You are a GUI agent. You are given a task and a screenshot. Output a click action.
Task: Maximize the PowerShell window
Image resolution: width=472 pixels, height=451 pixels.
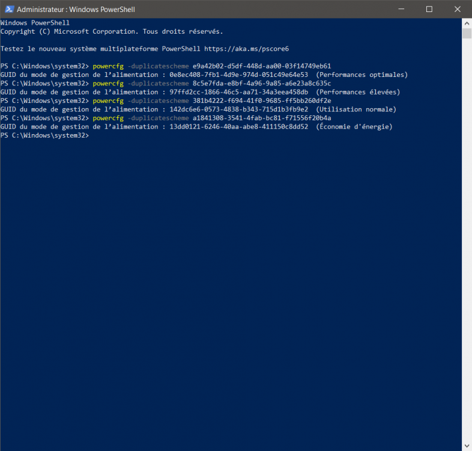(429, 9)
